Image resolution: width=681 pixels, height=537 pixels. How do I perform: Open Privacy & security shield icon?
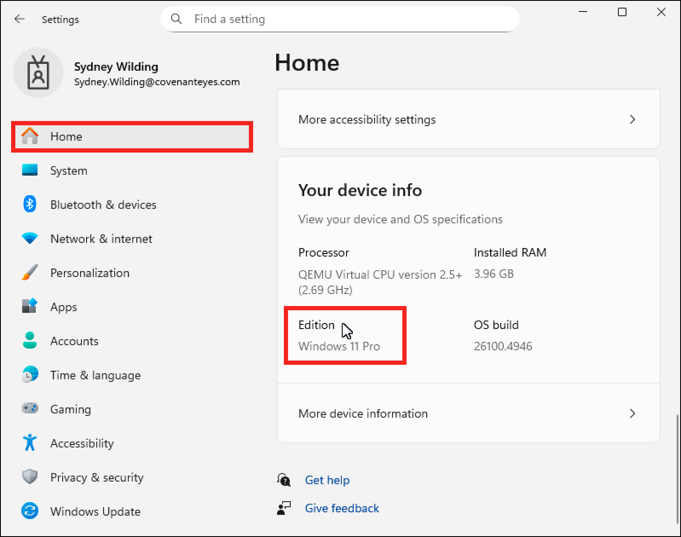tap(29, 477)
